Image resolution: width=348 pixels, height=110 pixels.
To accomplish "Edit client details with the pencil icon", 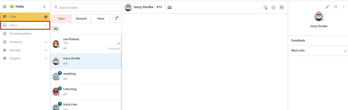I will pyautogui.click(x=327, y=7).
